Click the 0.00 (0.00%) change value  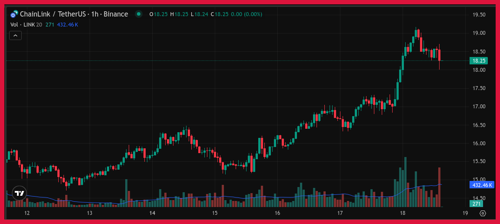(247, 14)
